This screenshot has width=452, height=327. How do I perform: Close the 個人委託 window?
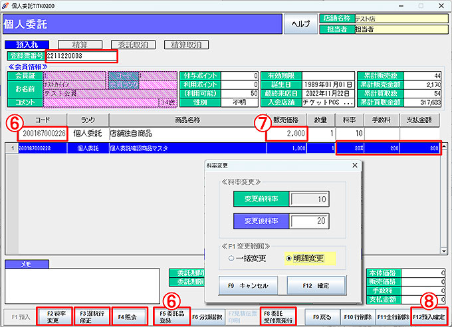pyautogui.click(x=441, y=6)
